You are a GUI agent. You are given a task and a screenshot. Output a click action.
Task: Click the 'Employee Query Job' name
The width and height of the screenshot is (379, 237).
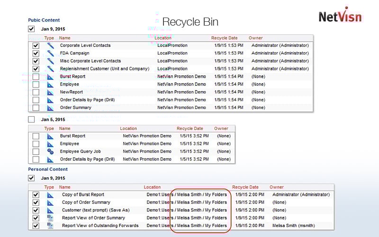click(x=81, y=152)
